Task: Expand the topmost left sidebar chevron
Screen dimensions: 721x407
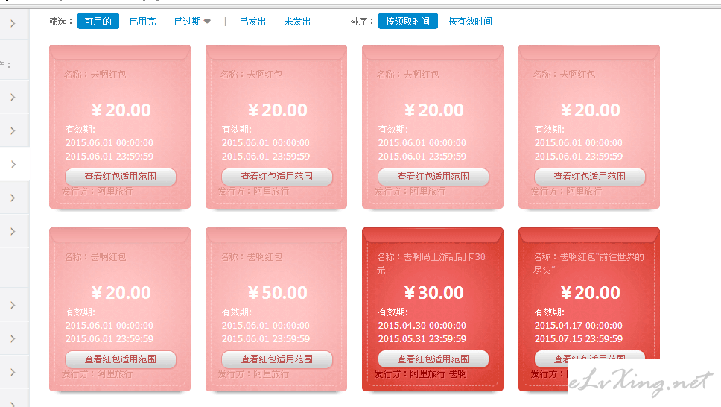Action: (x=13, y=24)
